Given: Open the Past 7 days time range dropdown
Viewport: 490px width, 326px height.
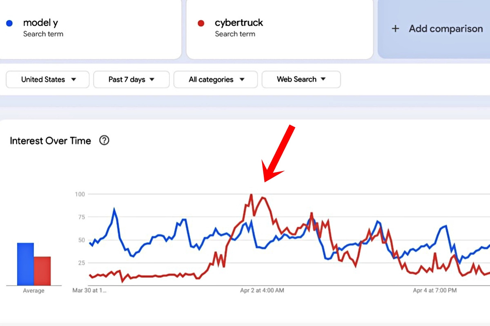Looking at the screenshot, I should tap(131, 79).
